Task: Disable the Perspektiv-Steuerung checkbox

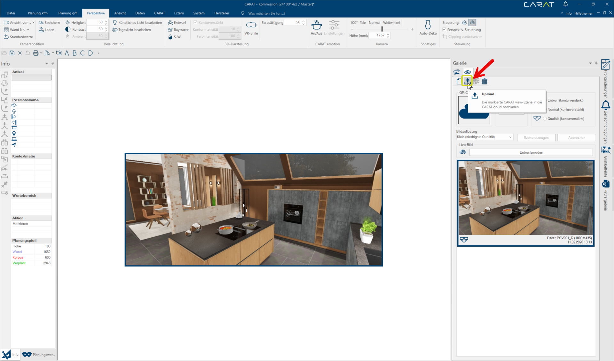Action: (444, 30)
